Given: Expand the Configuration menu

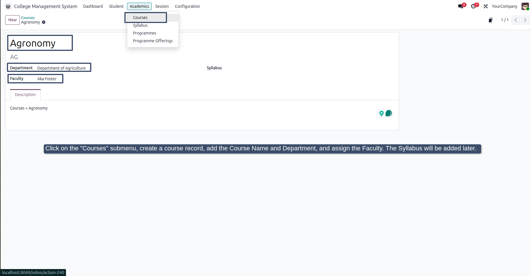Looking at the screenshot, I should tap(187, 6).
